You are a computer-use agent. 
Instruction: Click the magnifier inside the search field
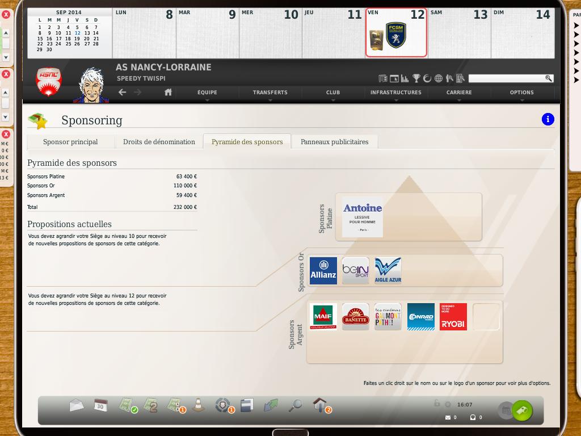549,78
